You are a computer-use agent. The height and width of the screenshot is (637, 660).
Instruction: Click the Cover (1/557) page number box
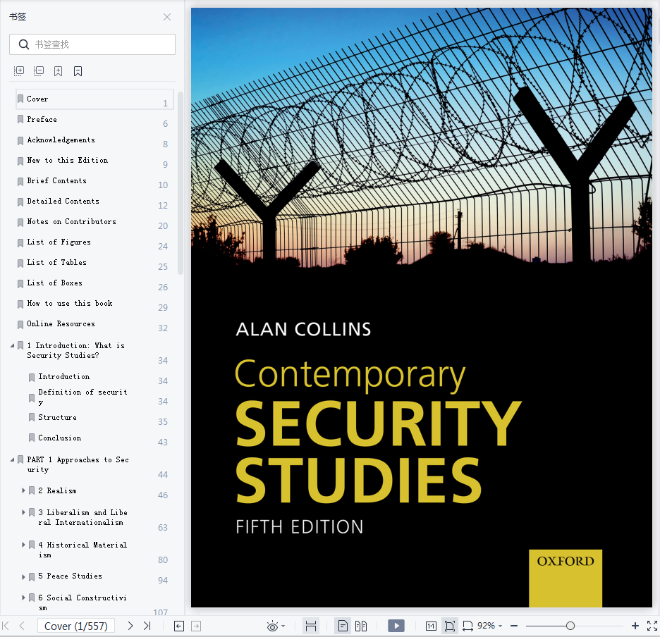coord(76,626)
